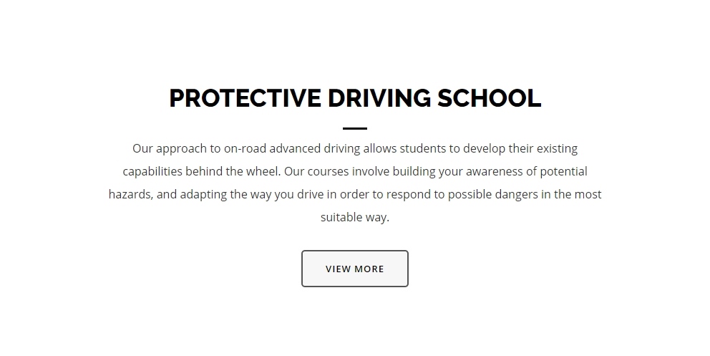Click the line starting 'hazards, and adapting'
The width and height of the screenshot is (710, 356).
[355, 194]
